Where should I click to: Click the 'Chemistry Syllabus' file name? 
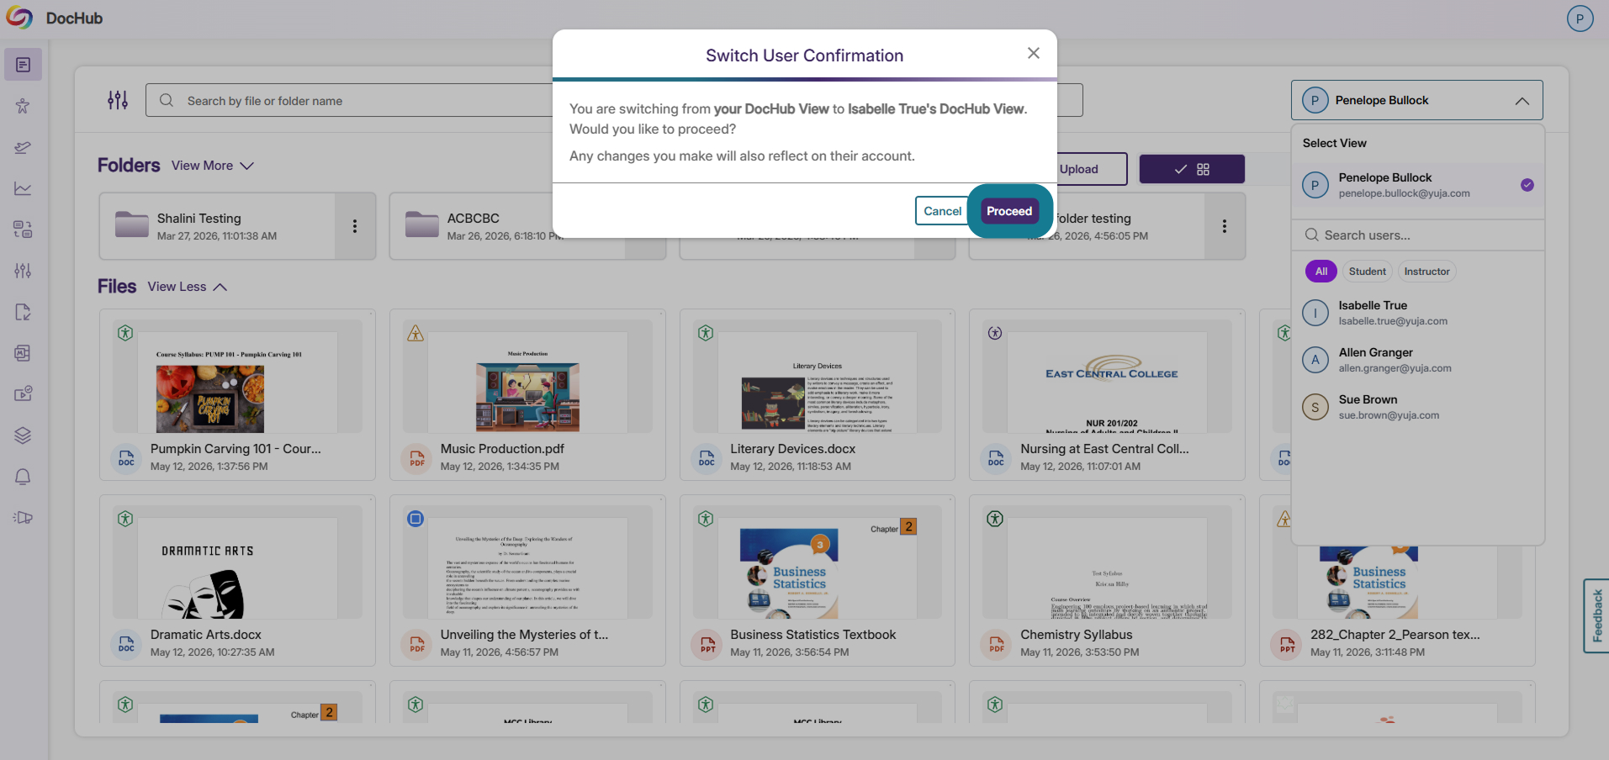tap(1076, 635)
